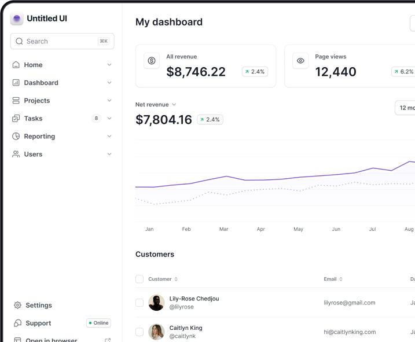415x342 pixels.
Task: Click the Reporting pie chart icon
Action: 16,137
